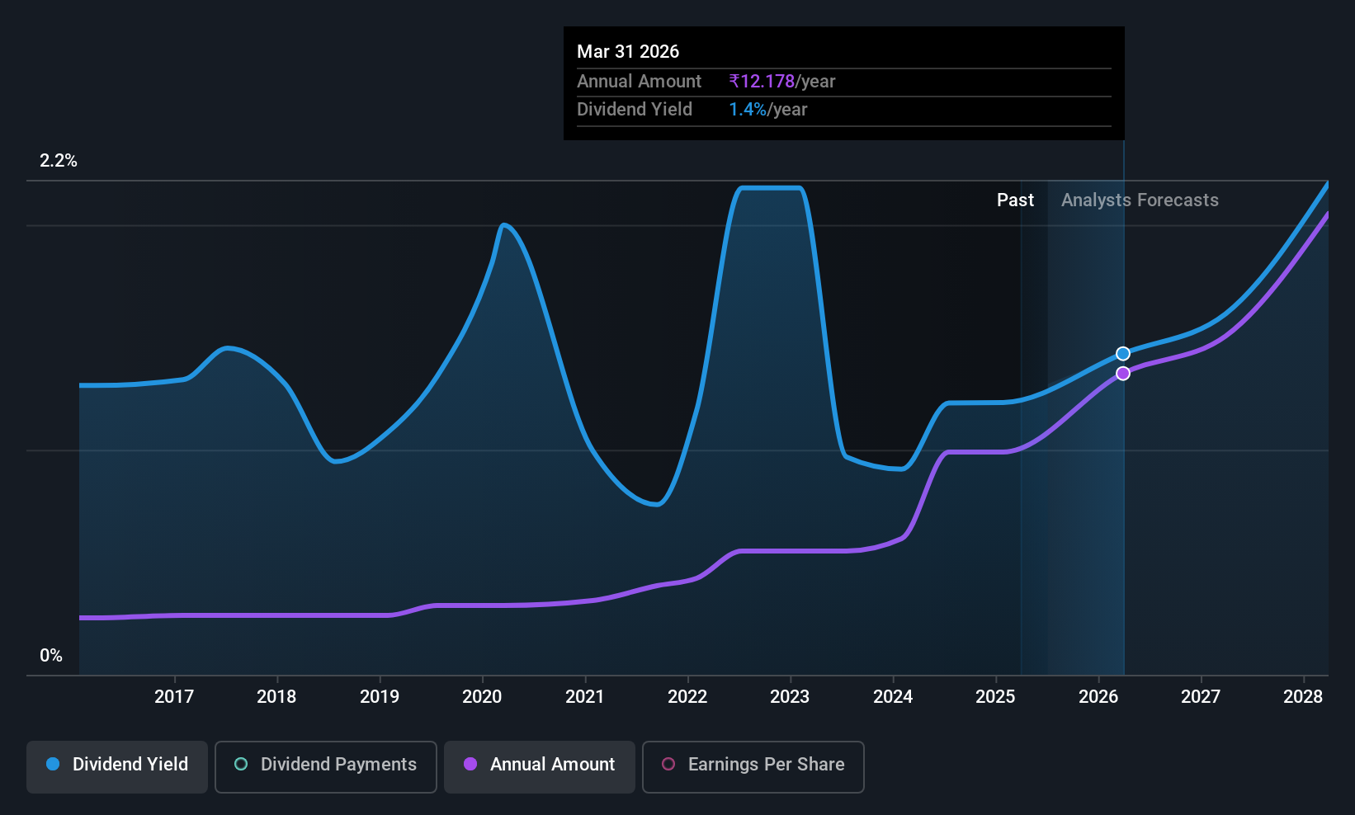Click the Past region label
Viewport: 1355px width, 815px height.
point(1015,200)
